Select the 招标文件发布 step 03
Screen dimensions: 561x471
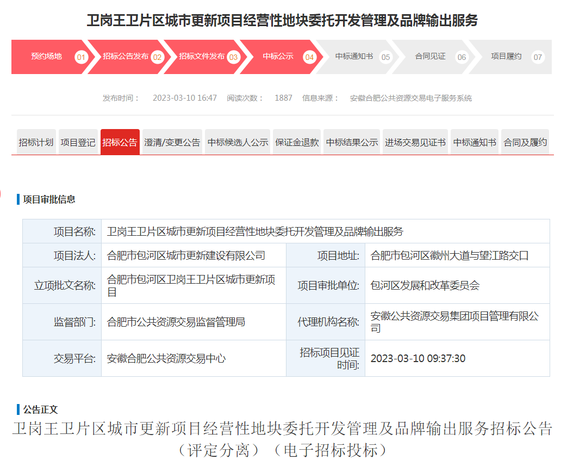(205, 57)
